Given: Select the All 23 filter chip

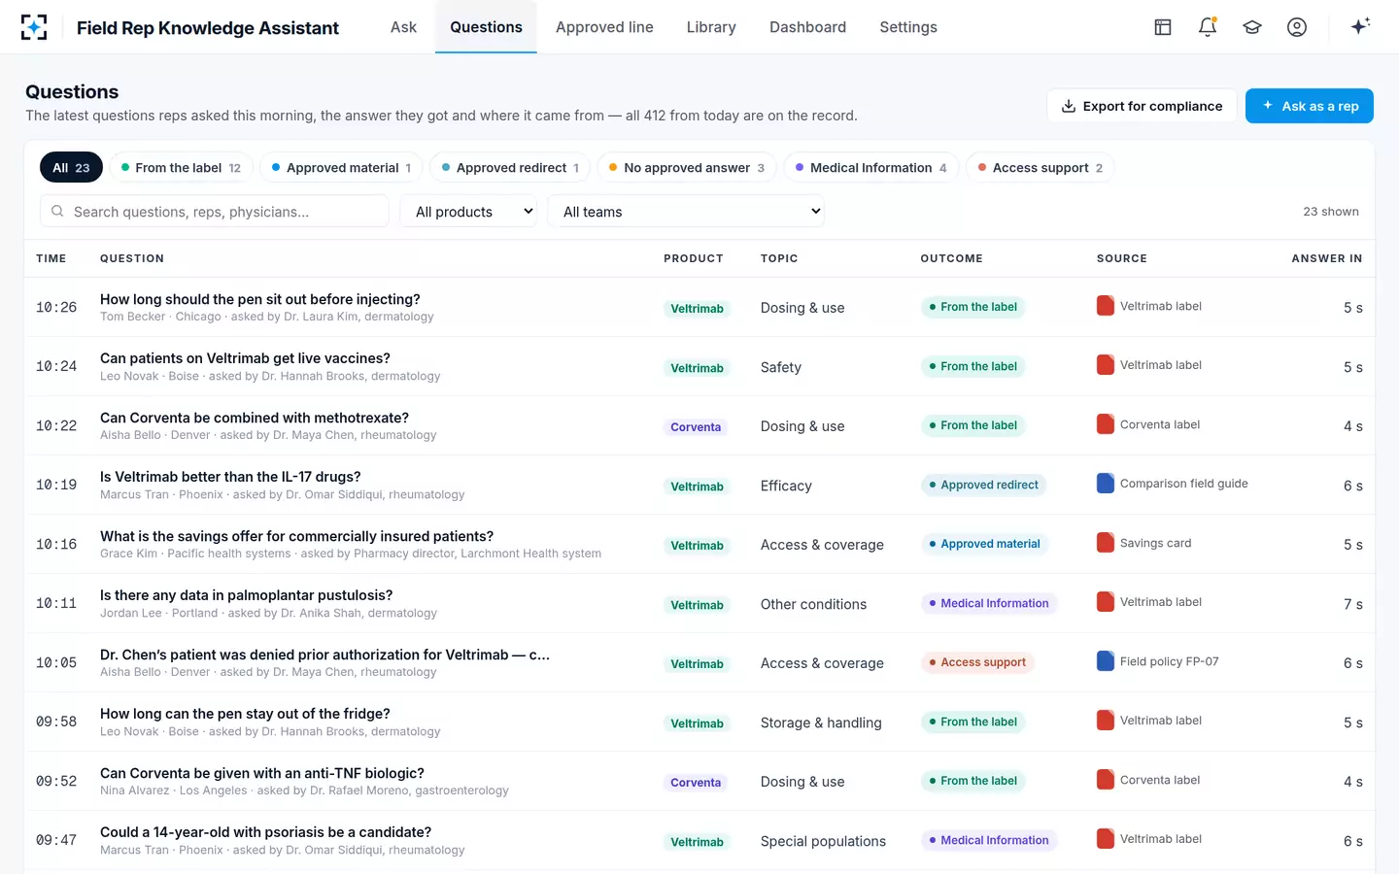Looking at the screenshot, I should (71, 168).
